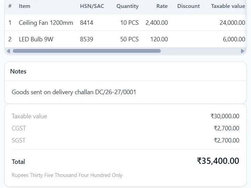Click the HSN/SAC column header
The image size is (251, 188).
[92, 6]
